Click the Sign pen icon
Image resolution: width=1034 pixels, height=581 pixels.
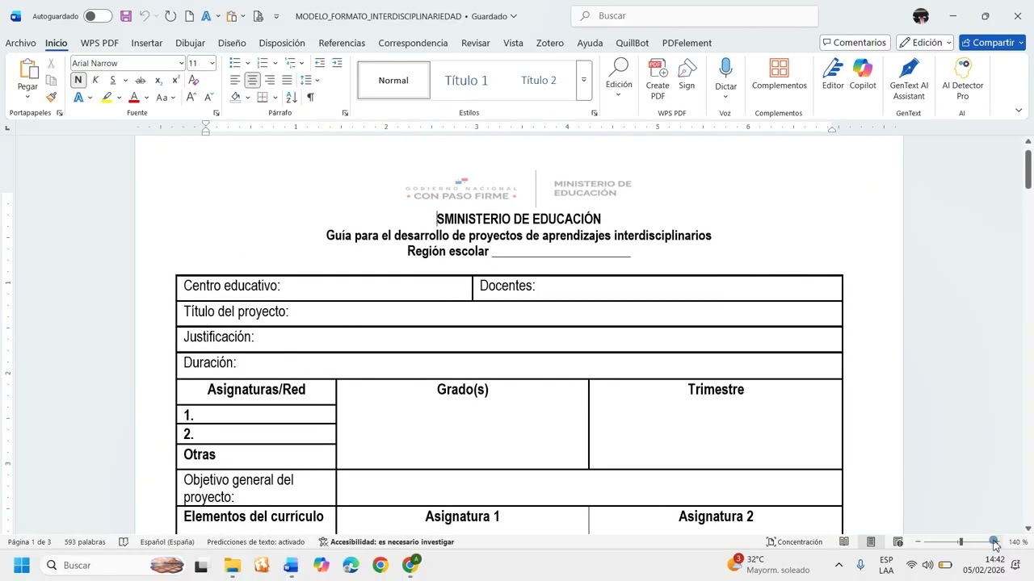point(687,74)
